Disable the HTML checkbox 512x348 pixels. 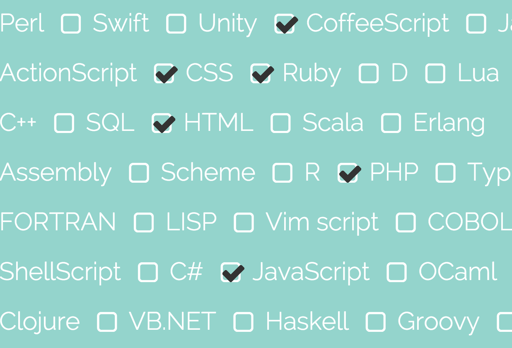pyautogui.click(x=162, y=123)
